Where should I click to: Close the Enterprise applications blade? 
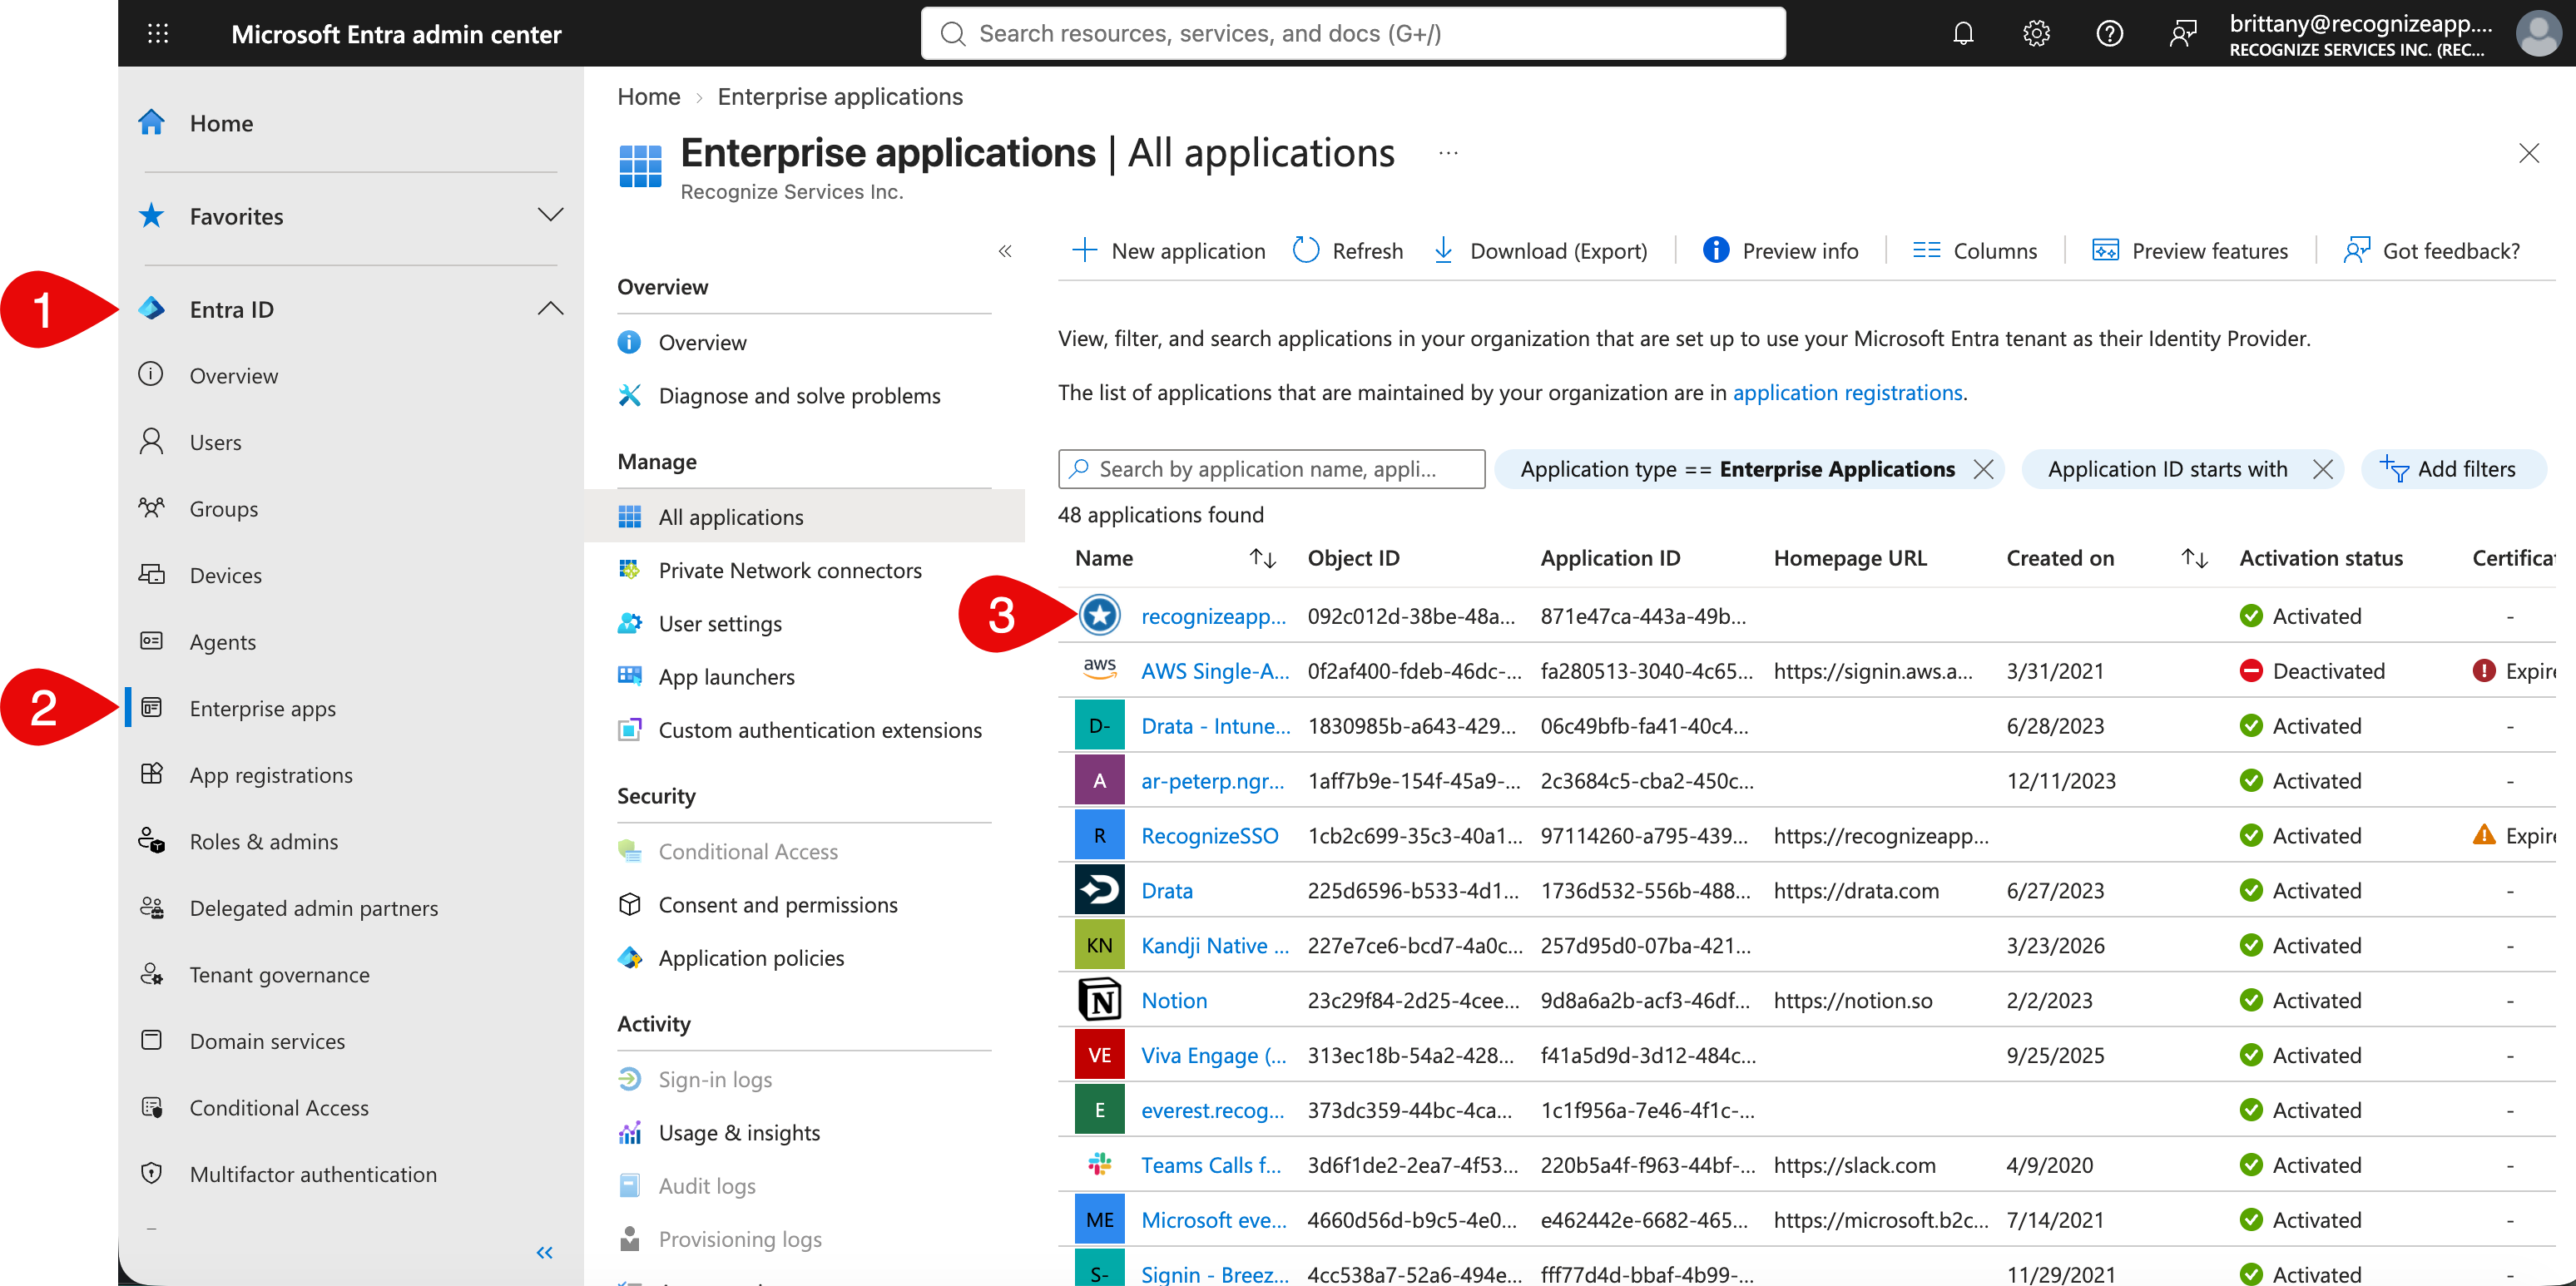click(2528, 153)
